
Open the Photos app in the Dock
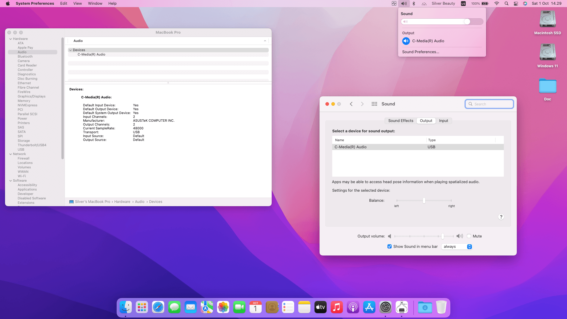[x=223, y=307]
